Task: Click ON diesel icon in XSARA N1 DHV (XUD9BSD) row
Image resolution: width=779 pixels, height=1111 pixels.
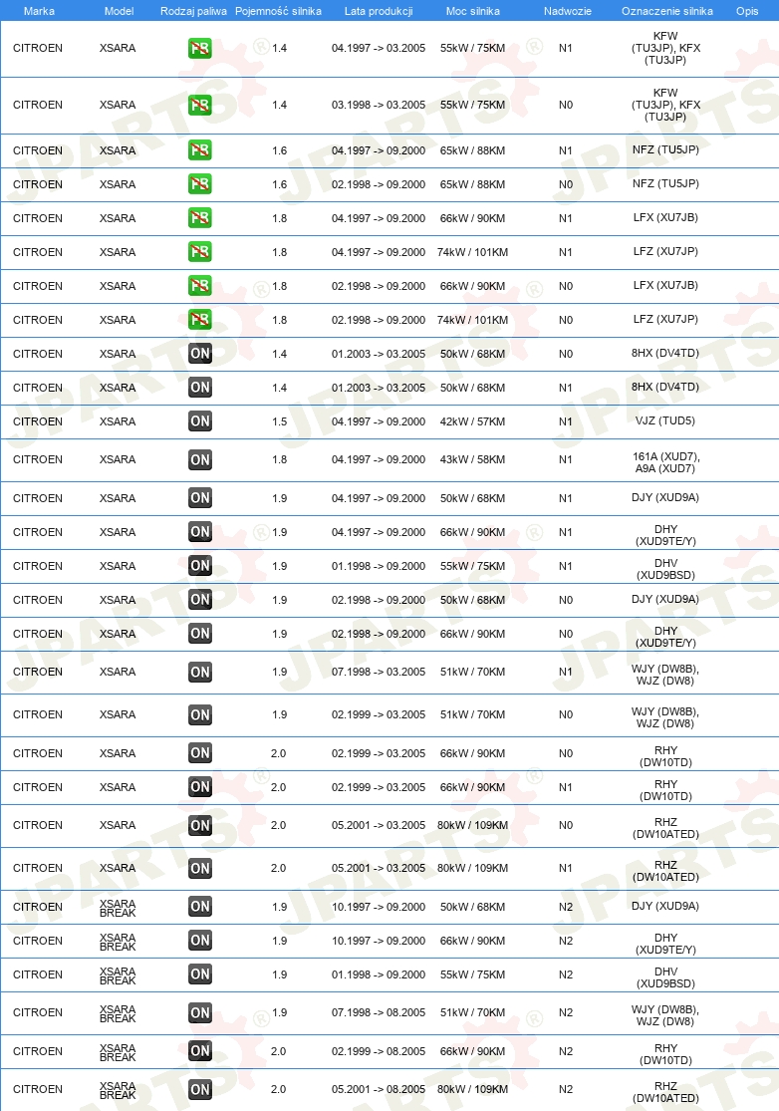Action: point(199,566)
